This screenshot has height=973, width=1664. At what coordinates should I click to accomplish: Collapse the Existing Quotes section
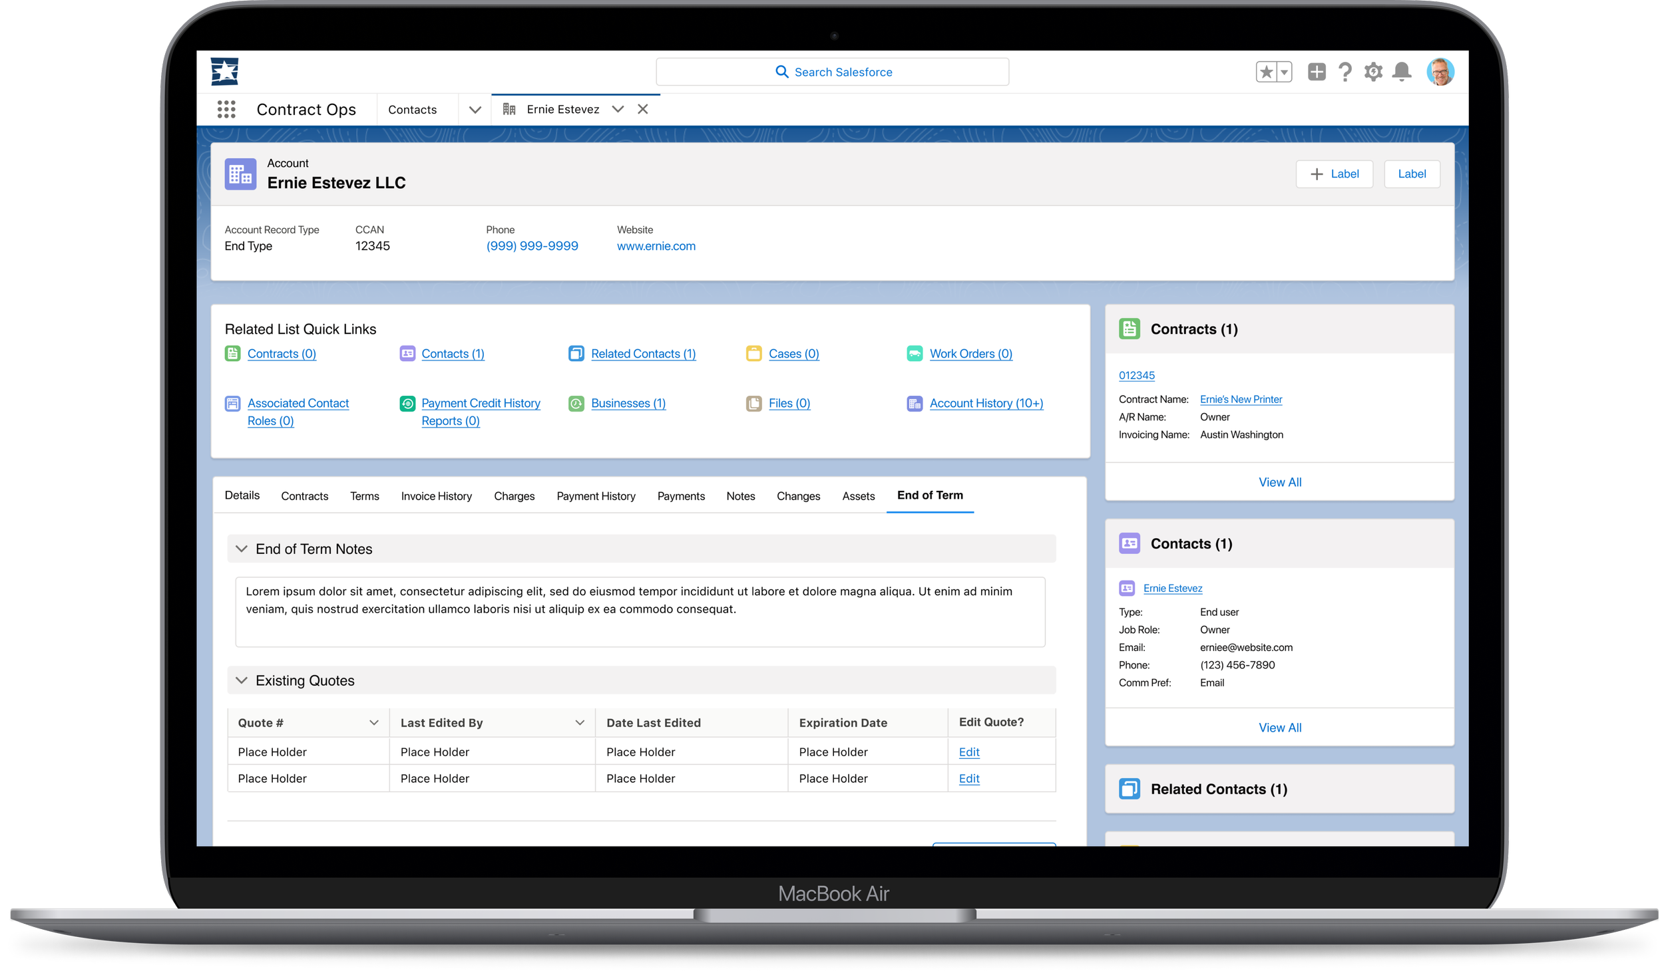(x=242, y=680)
